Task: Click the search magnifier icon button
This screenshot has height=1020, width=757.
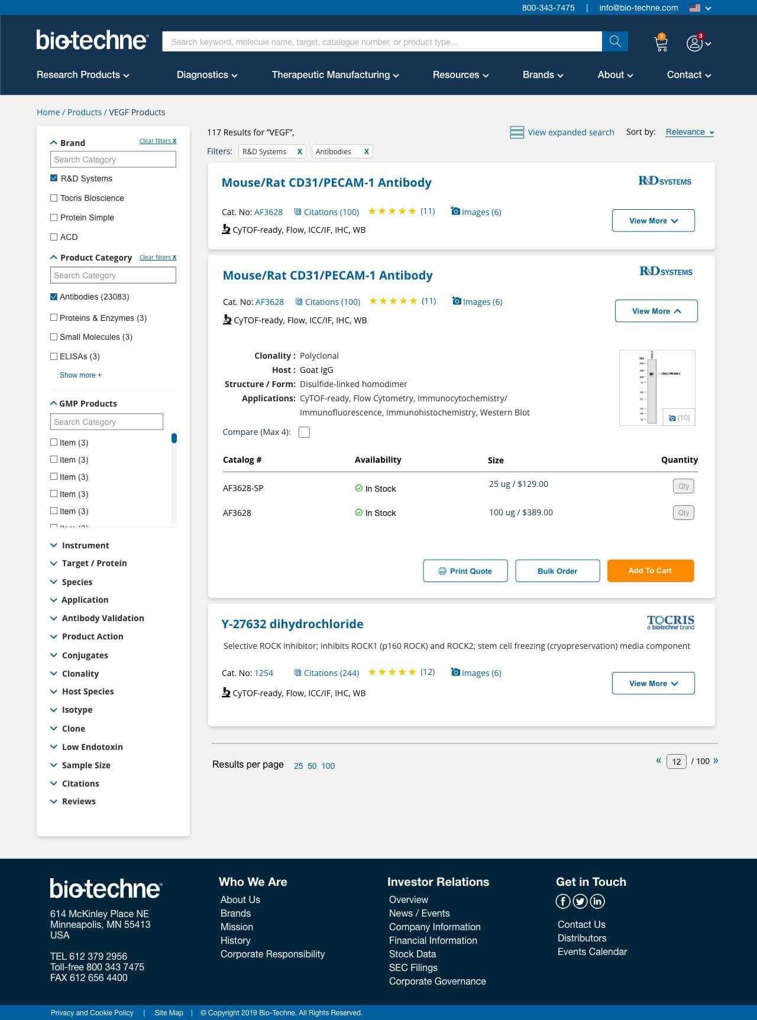Action: tap(614, 41)
